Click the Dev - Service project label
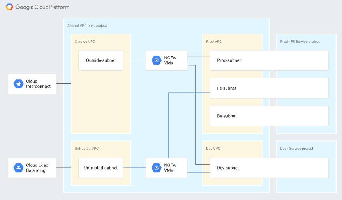The image size is (342, 200). pos(297,149)
